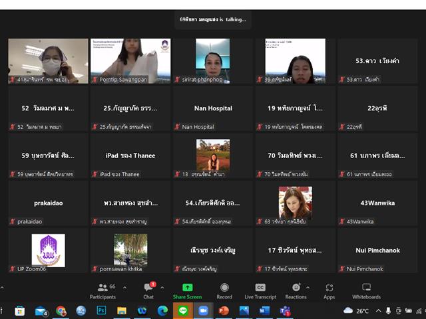Click the 'is talking...' speaker banner

(213, 19)
